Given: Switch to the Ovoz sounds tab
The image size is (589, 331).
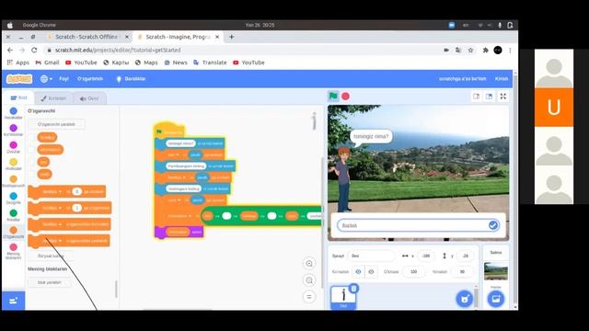Looking at the screenshot, I should pos(89,98).
